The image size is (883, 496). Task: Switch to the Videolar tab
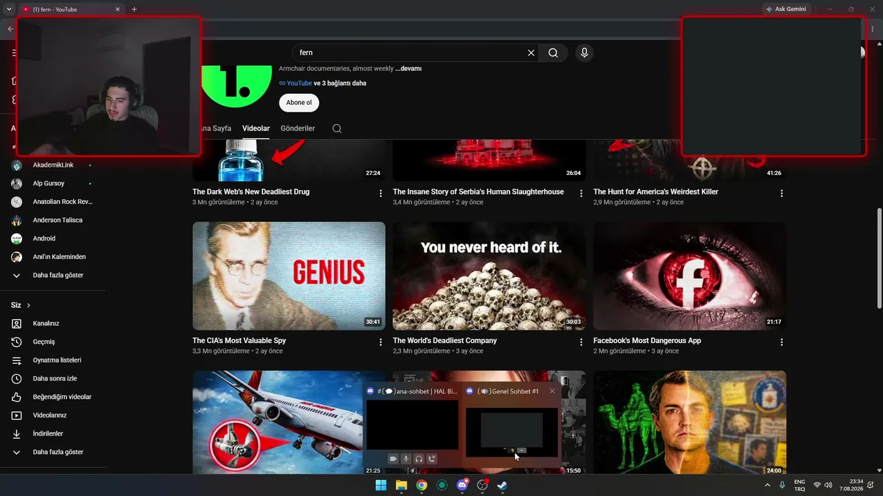point(256,128)
